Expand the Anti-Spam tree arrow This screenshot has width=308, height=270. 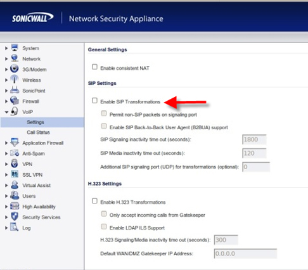6,153
